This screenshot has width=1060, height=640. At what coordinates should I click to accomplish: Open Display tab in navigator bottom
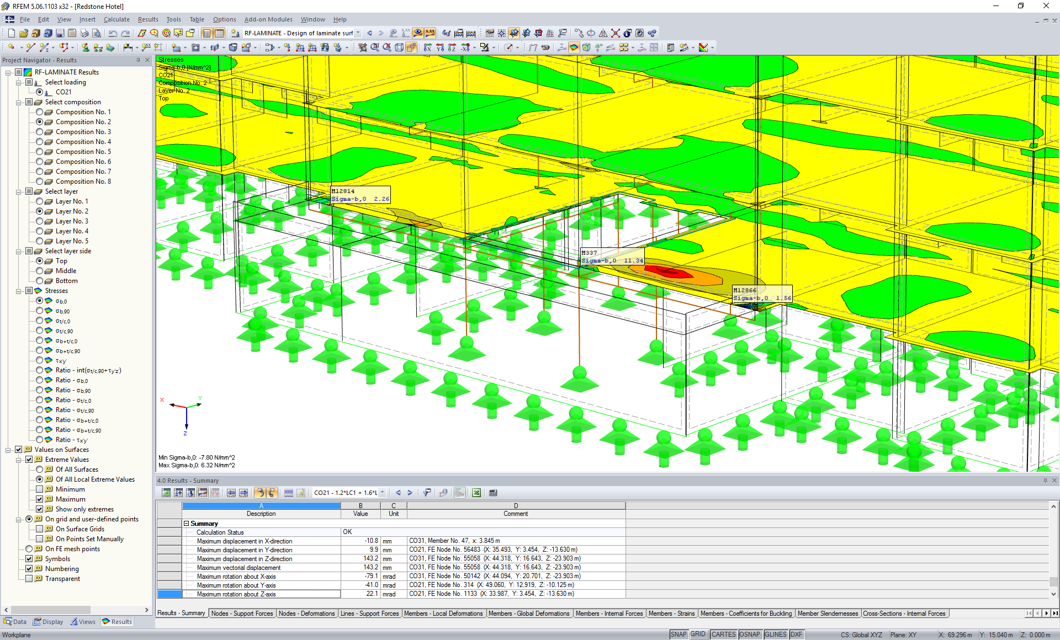click(49, 622)
